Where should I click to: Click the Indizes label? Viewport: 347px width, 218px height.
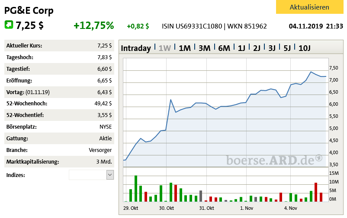pyautogui.click(x=16, y=175)
